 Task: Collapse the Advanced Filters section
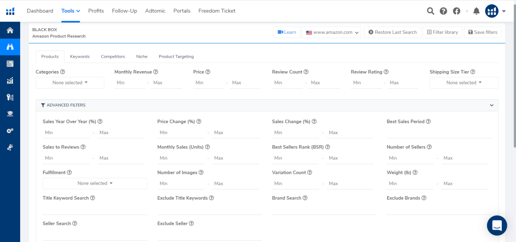[492, 105]
